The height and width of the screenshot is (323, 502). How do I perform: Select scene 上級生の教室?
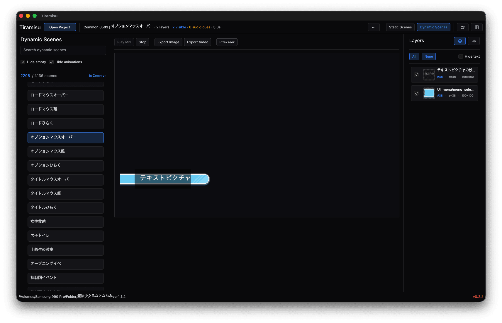(66, 250)
